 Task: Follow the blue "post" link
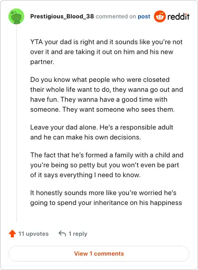coord(144,16)
